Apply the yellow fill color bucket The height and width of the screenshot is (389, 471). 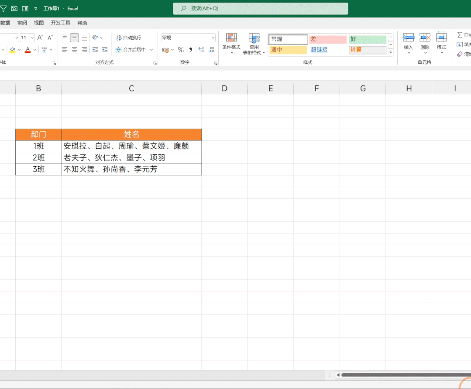(x=12, y=50)
